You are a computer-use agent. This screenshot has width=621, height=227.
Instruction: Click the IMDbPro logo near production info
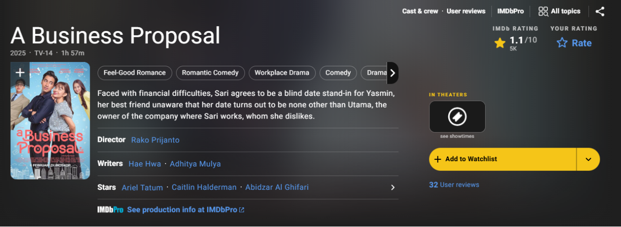[x=110, y=210]
